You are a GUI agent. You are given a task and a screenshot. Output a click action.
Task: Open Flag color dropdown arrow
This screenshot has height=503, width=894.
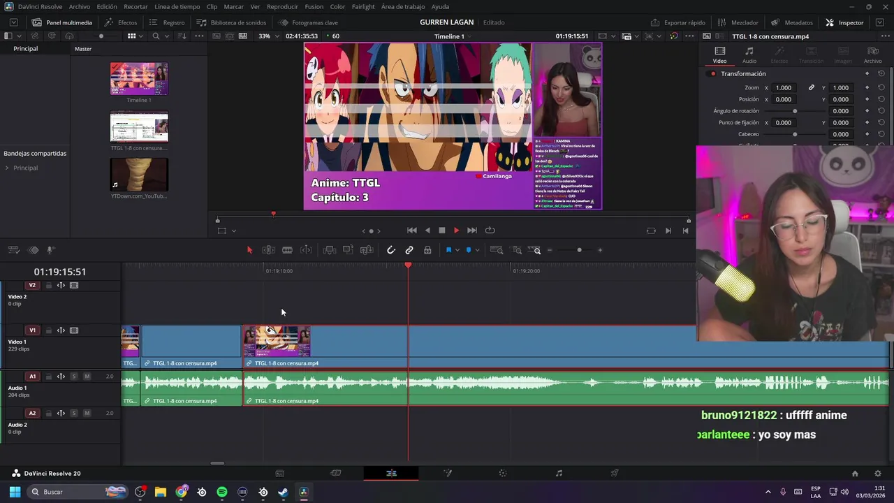click(x=457, y=250)
